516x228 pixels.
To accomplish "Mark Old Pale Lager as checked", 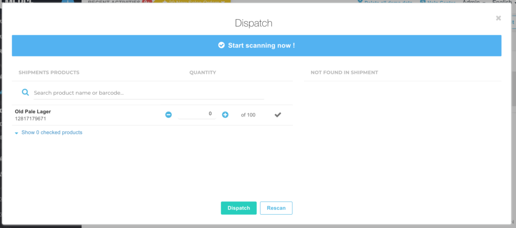I will [278, 115].
